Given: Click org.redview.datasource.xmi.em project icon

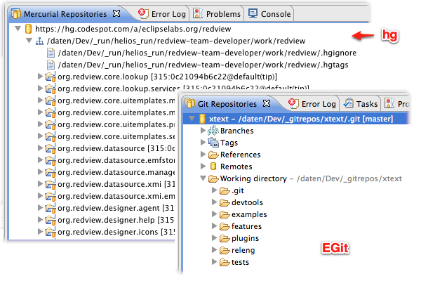Looking at the screenshot, I should (51, 196).
